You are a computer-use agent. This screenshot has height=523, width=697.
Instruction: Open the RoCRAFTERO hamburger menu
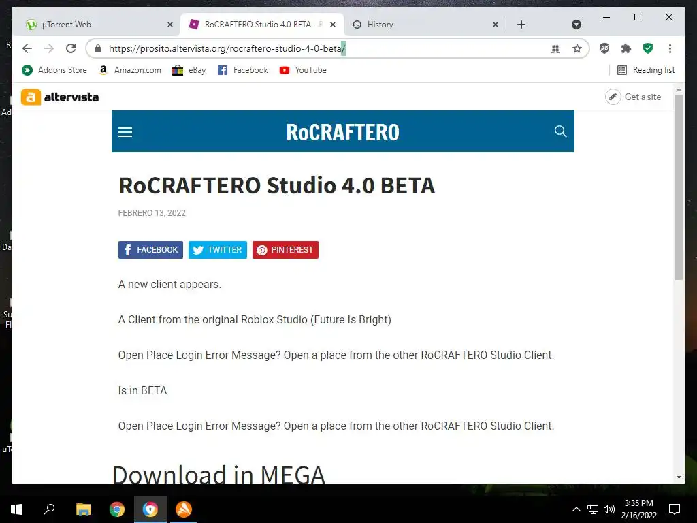click(x=125, y=131)
